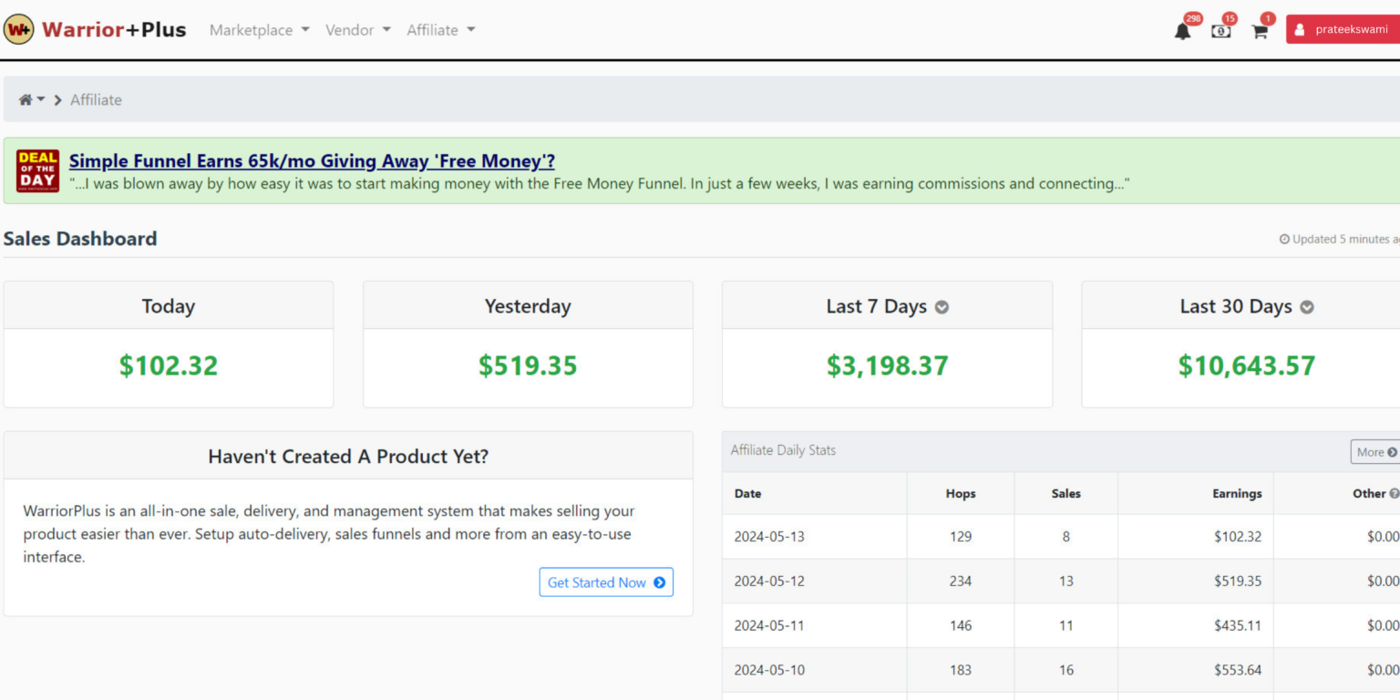Click the Haven't Created A Product Yet? heading
This screenshot has width=1400, height=700.
[348, 457]
